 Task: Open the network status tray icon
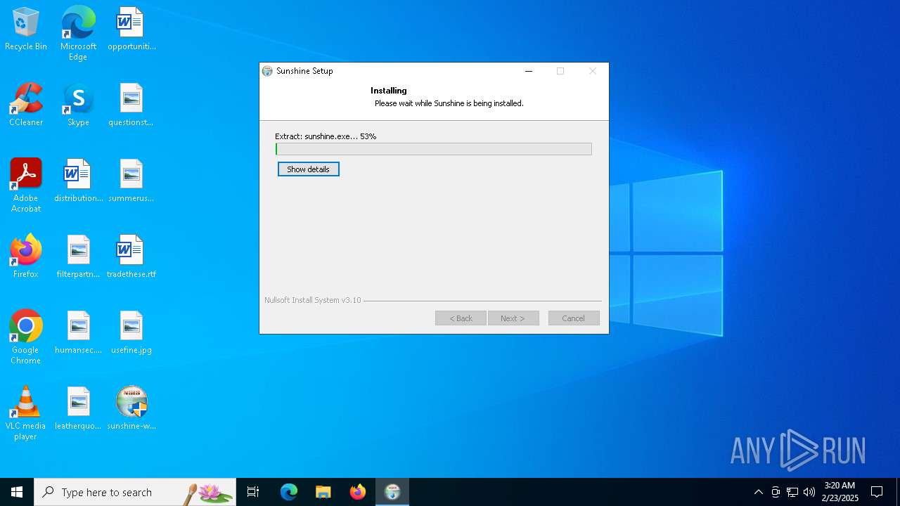[x=792, y=492]
